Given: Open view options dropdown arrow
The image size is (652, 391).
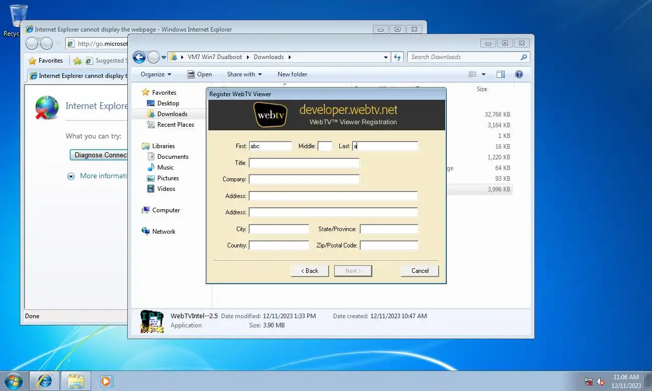Looking at the screenshot, I should (x=483, y=74).
